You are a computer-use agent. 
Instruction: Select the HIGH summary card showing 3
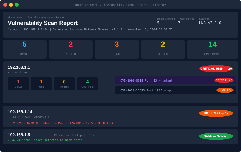click(x=117, y=49)
